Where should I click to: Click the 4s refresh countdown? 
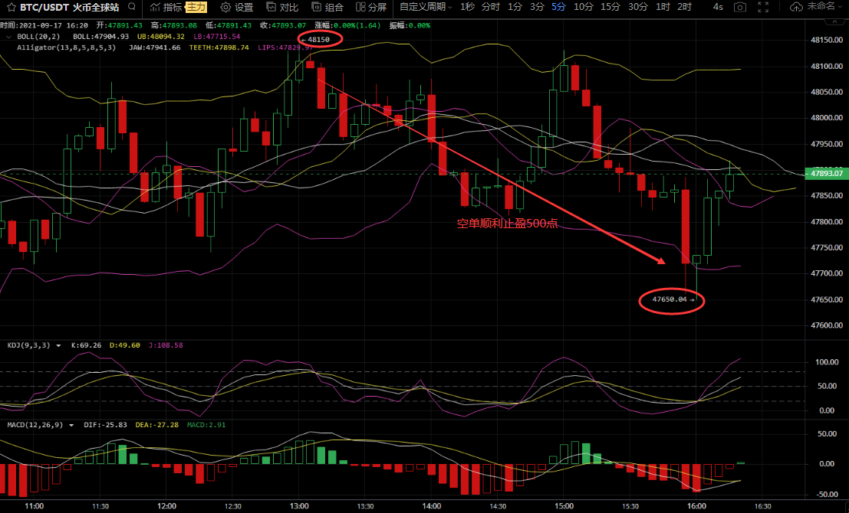tap(718, 7)
